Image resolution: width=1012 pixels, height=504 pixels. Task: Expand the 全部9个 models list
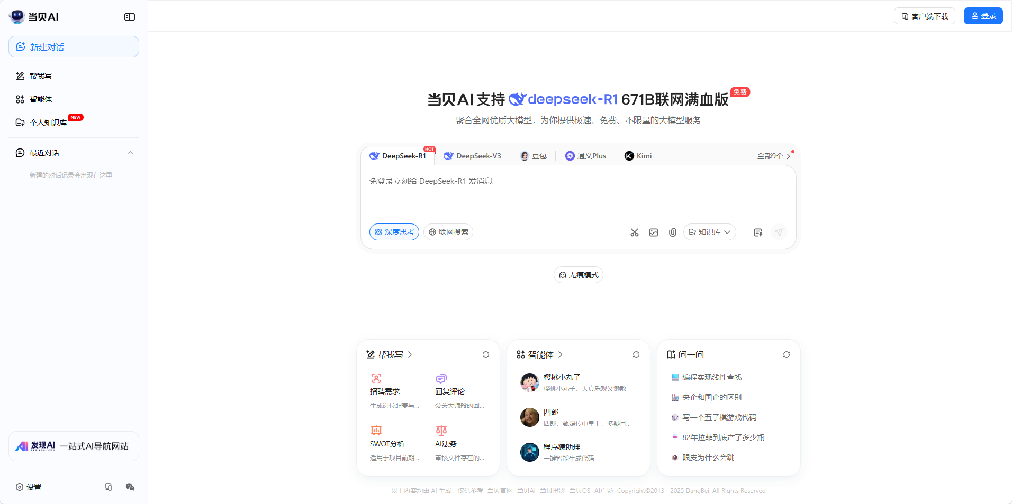774,156
